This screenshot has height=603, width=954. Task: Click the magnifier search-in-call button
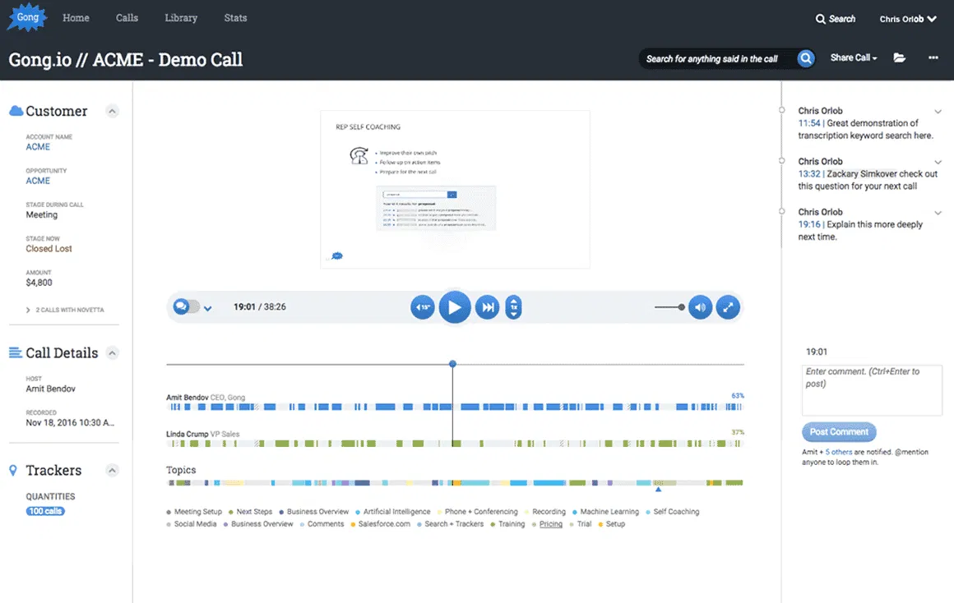click(x=806, y=58)
